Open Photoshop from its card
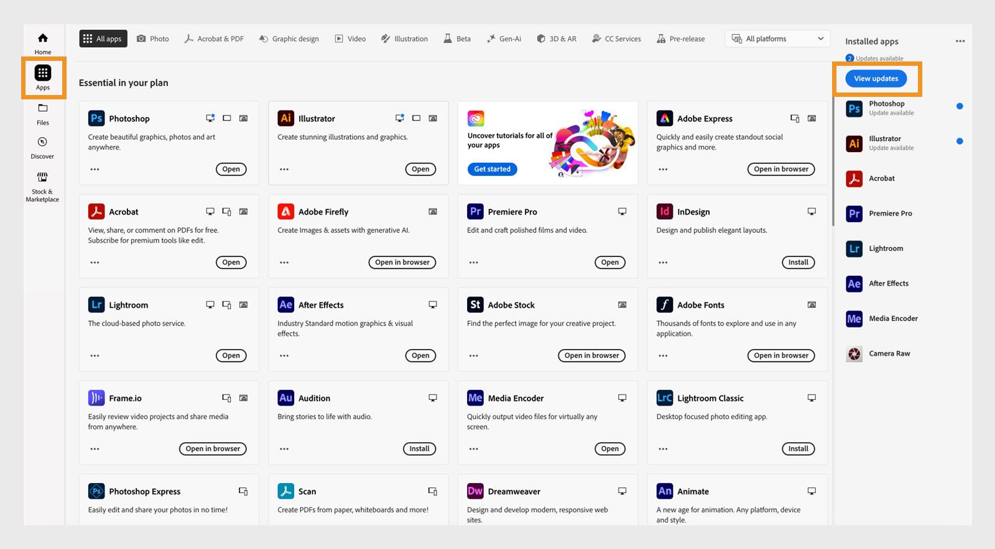The height and width of the screenshot is (549, 995). [231, 169]
